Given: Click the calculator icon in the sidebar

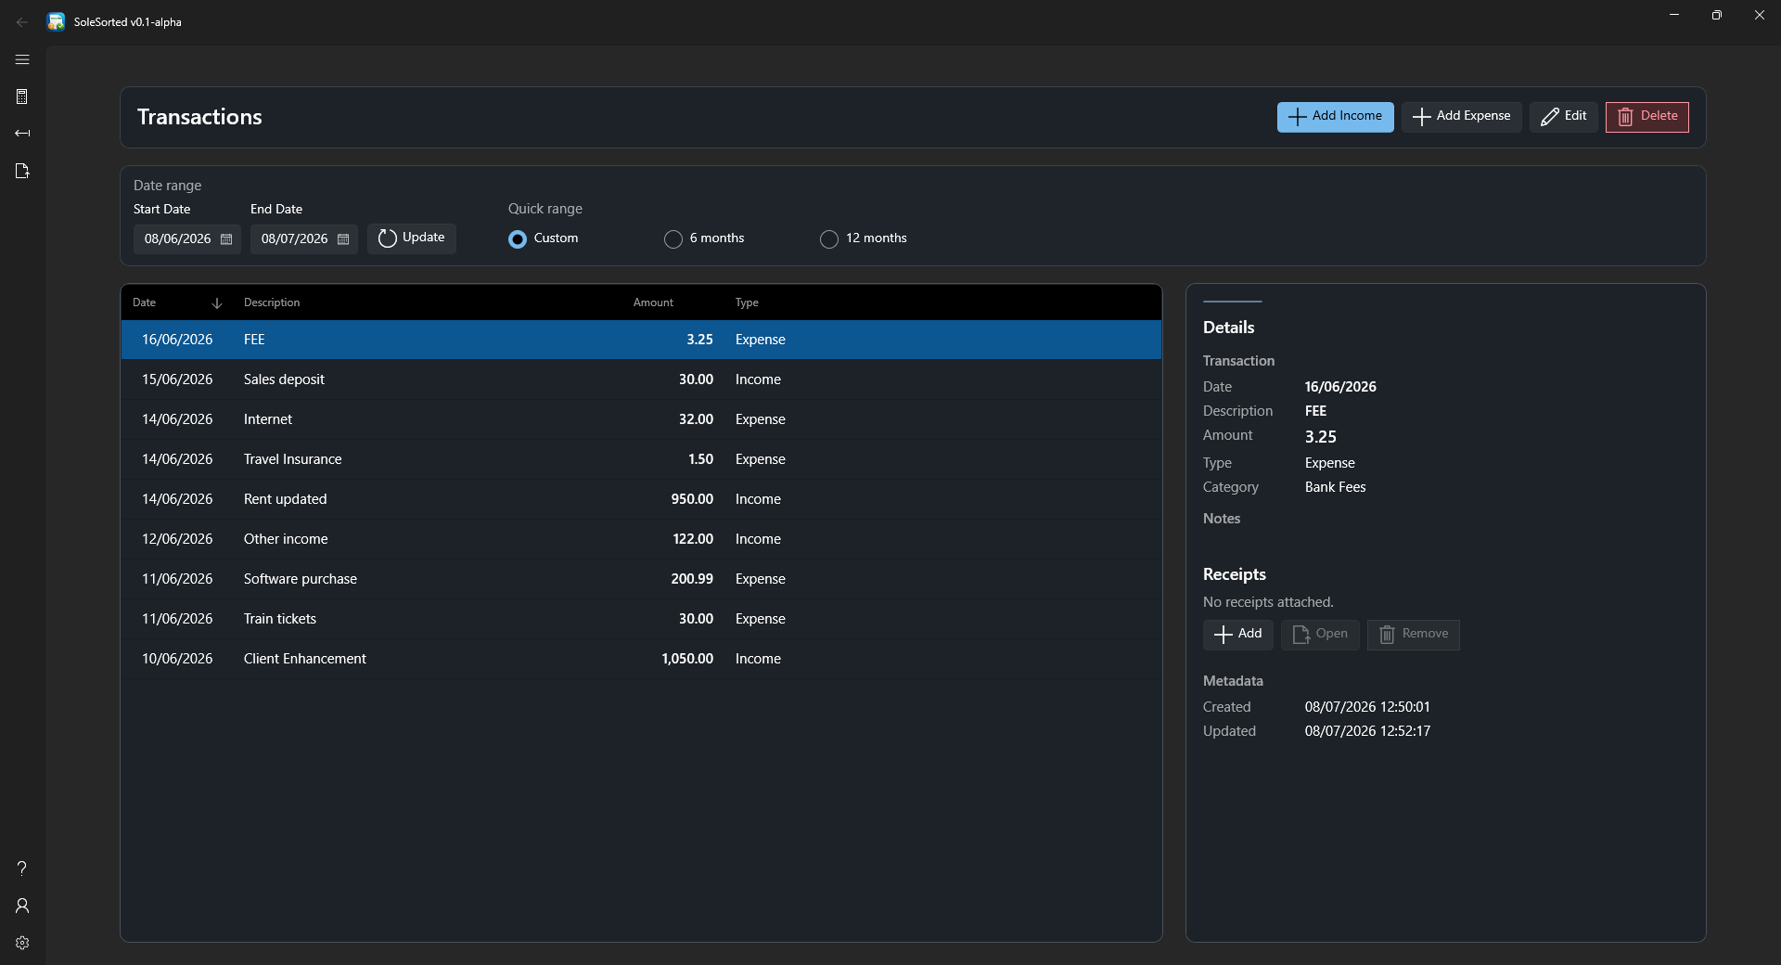Looking at the screenshot, I should point(22,96).
